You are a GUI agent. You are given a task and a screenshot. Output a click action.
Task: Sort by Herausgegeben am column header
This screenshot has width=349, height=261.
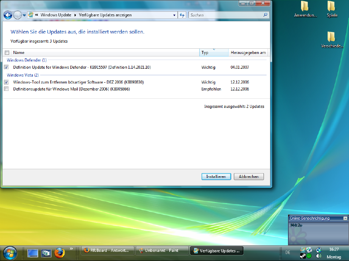[248, 53]
